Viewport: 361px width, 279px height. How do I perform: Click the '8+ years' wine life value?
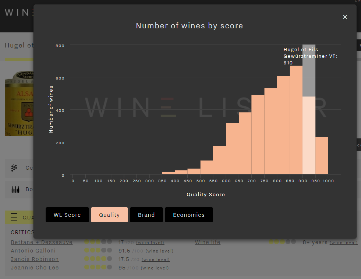pyautogui.click(x=315, y=242)
